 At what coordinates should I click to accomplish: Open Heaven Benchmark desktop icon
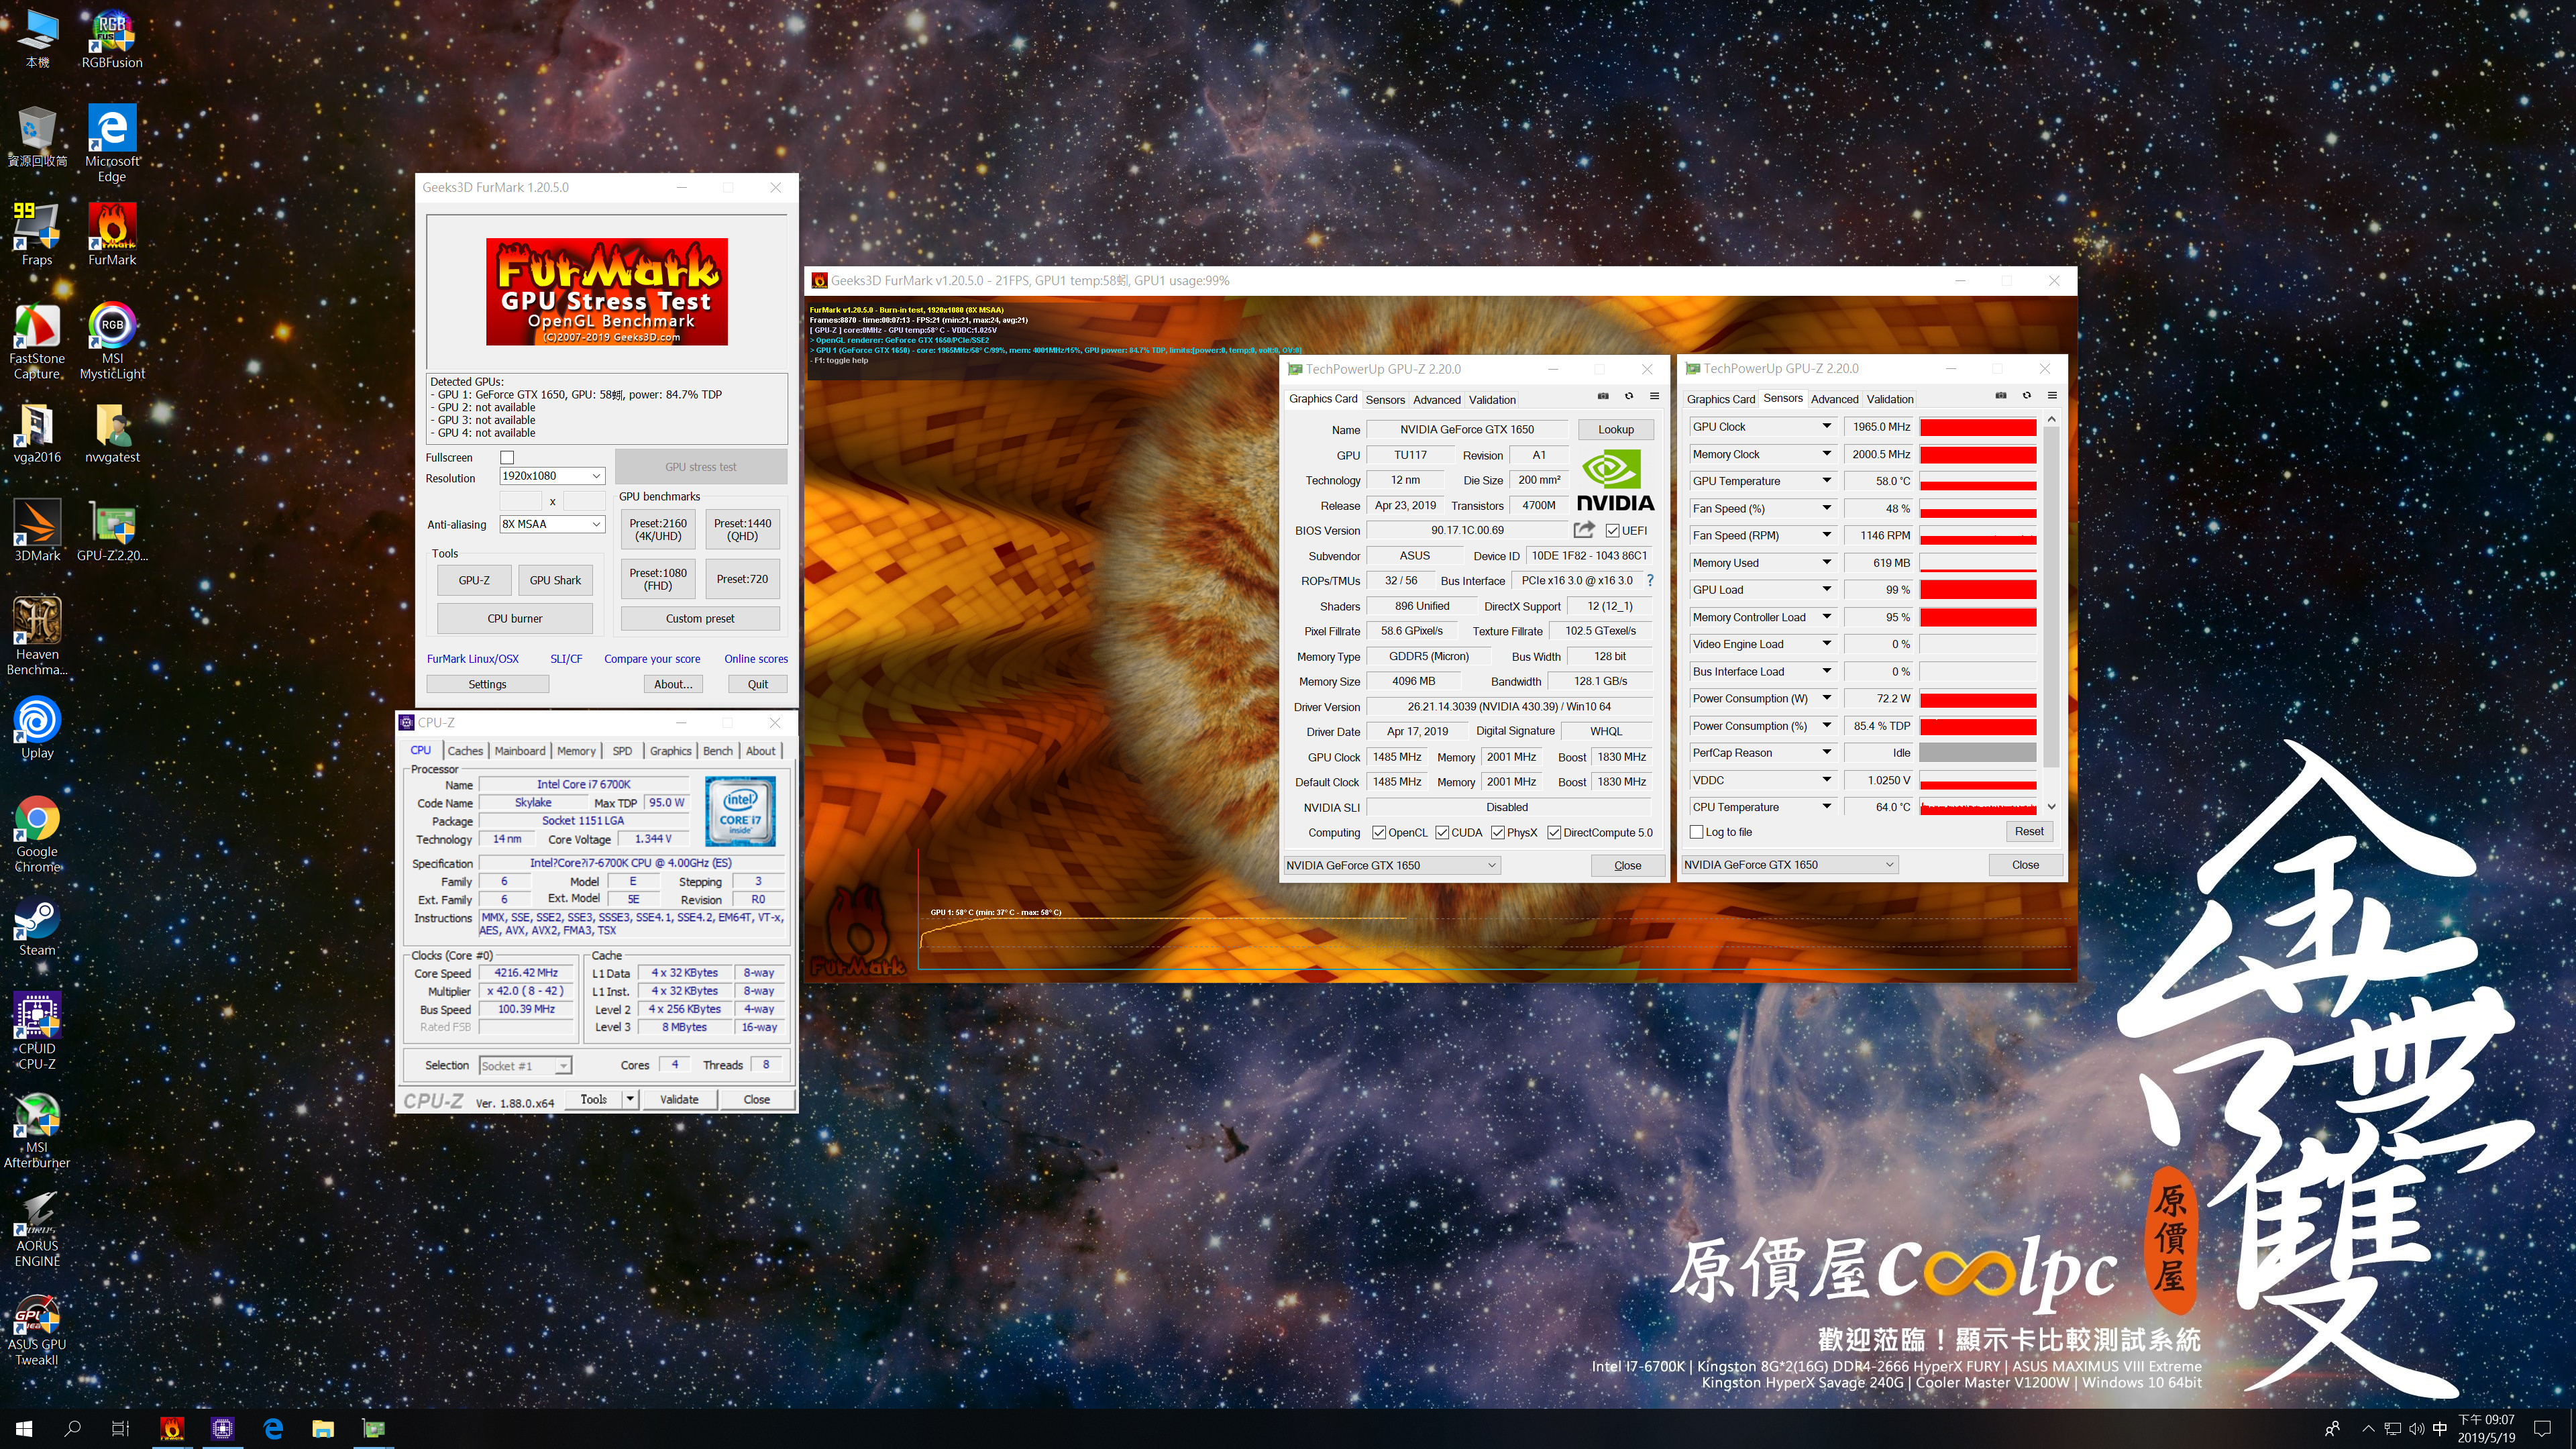[x=37, y=637]
